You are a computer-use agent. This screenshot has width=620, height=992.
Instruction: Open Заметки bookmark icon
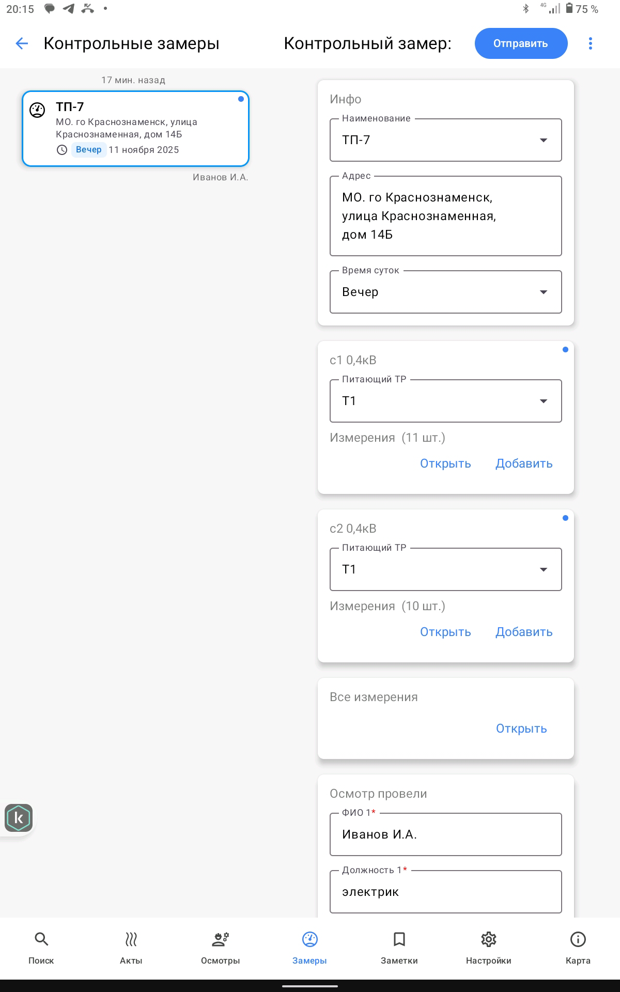click(399, 939)
